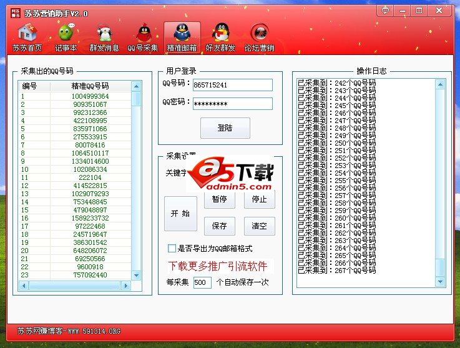460x348 pixels.
Task: Select row with QQ 992312366
Action: (75, 112)
